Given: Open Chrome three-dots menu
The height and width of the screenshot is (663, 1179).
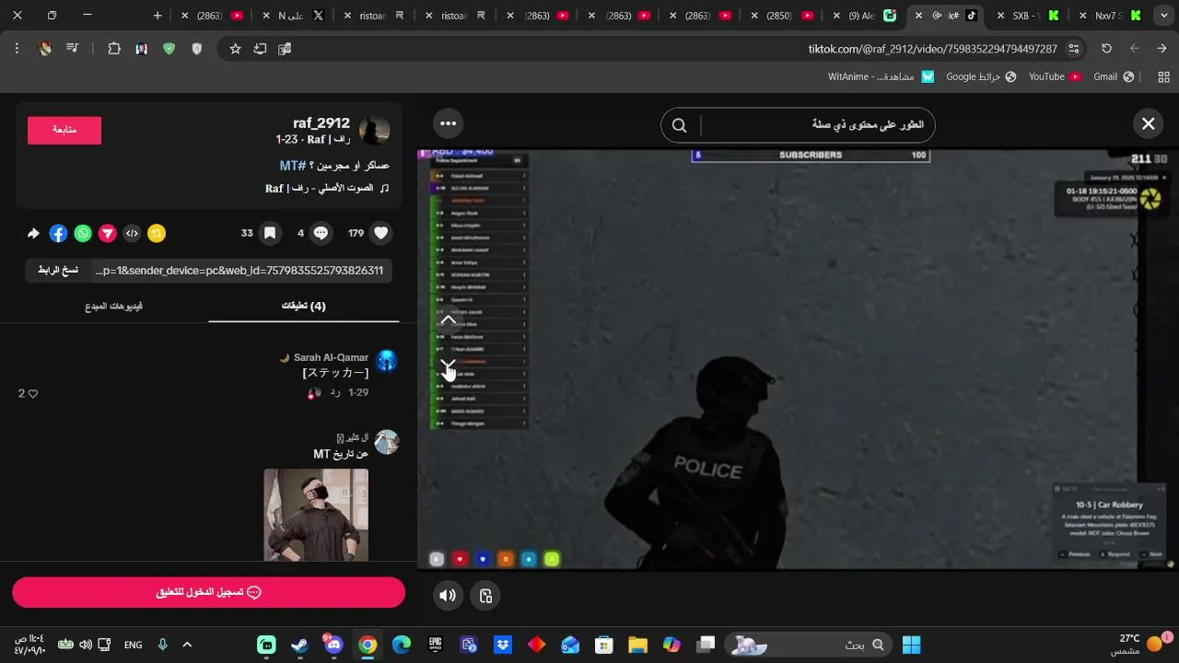Looking at the screenshot, I should click(x=17, y=49).
